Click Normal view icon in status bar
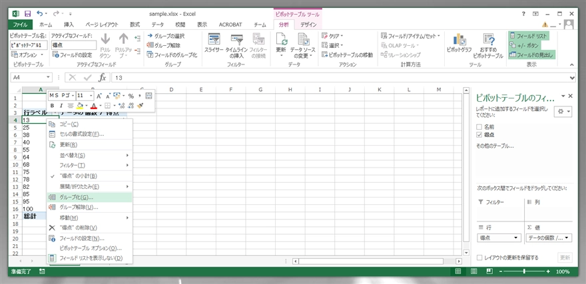 tap(458, 271)
